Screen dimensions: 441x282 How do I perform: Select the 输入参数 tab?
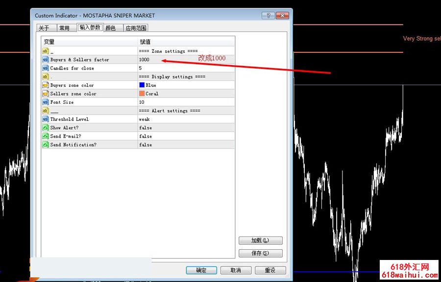pos(90,27)
